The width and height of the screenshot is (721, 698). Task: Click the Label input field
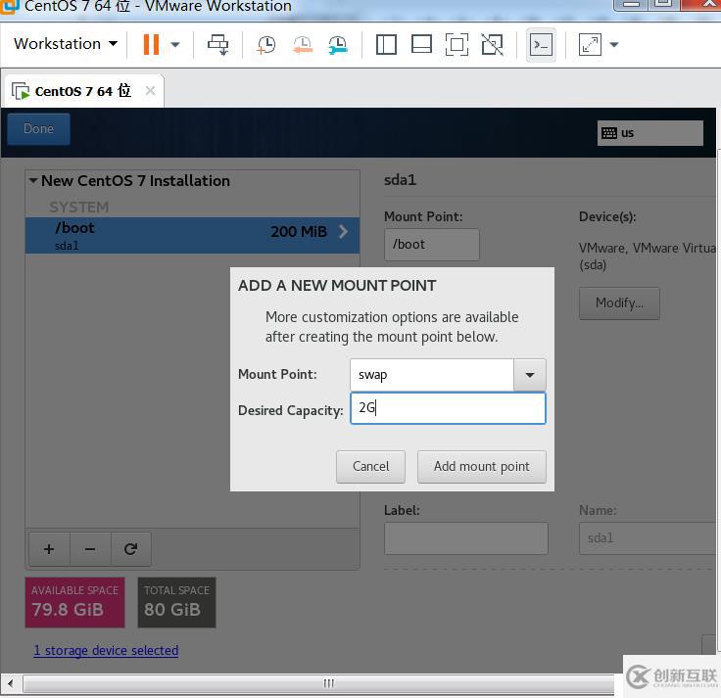tap(465, 538)
